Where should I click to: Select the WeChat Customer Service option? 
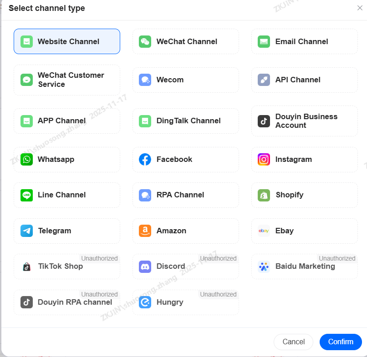(67, 80)
